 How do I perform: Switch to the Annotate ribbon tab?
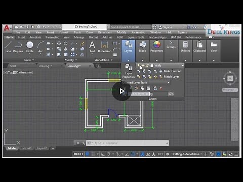point(35,37)
